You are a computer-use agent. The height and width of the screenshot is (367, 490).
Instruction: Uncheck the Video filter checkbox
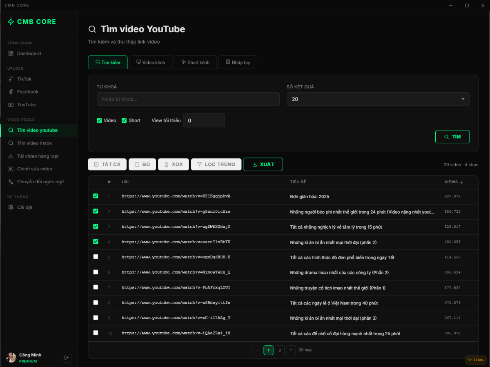pyautogui.click(x=99, y=120)
